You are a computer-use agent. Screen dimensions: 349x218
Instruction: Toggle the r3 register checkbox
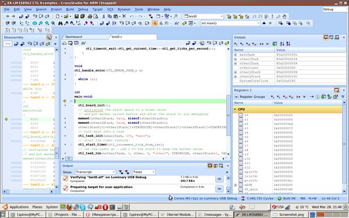[x=241, y=128]
